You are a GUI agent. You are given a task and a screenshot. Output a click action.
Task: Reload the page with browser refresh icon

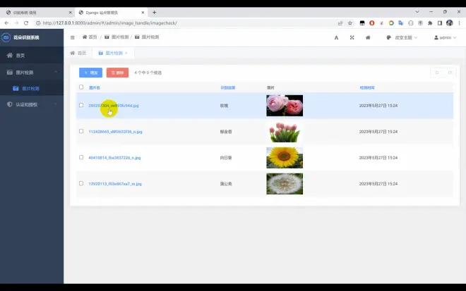click(26, 23)
